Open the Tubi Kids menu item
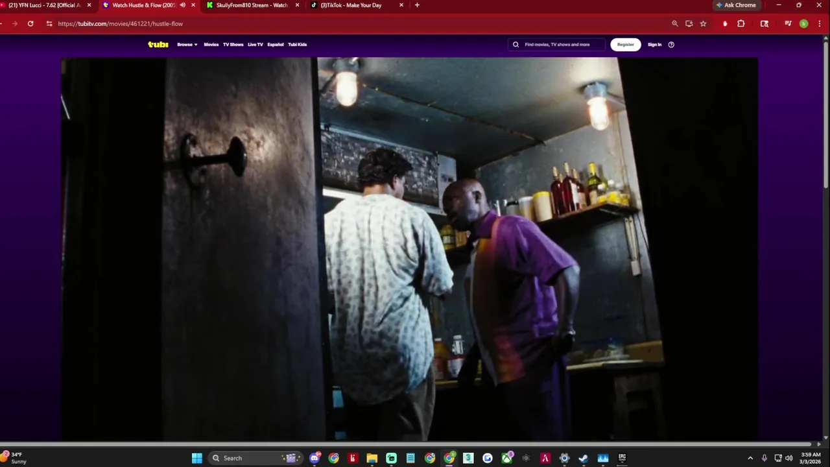This screenshot has height=467, width=830. point(298,45)
